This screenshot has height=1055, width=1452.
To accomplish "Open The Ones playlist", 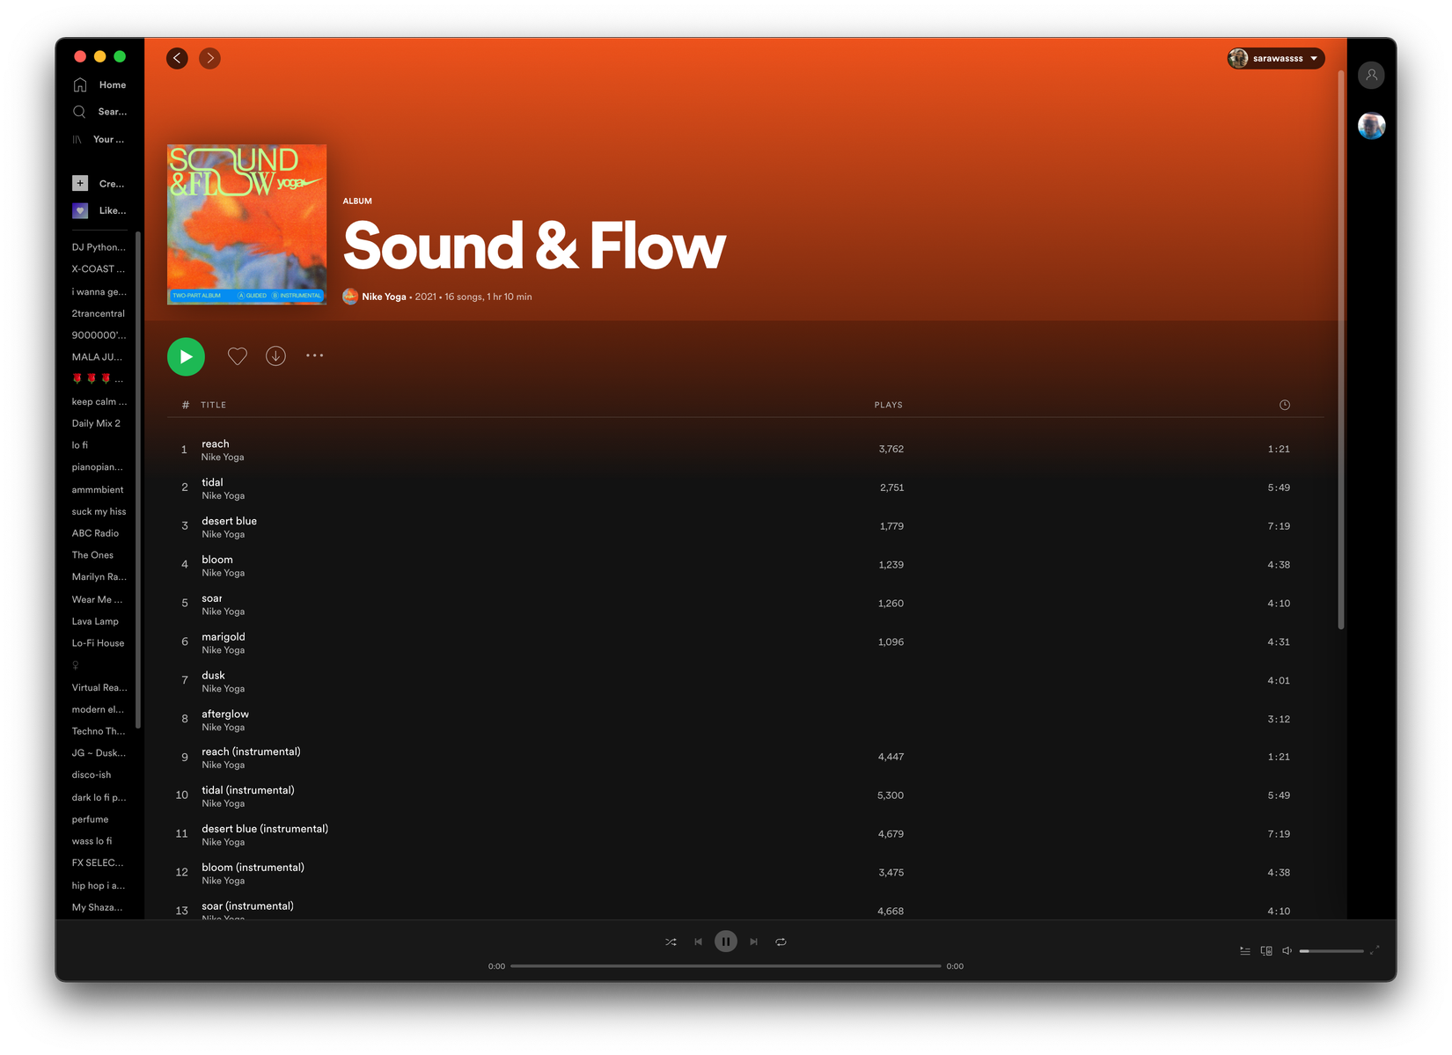I will [92, 555].
